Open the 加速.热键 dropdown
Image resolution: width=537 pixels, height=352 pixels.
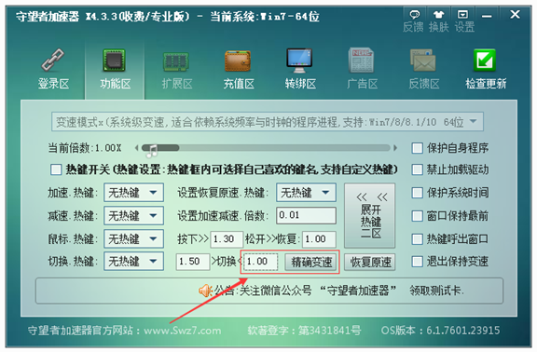[x=133, y=193]
